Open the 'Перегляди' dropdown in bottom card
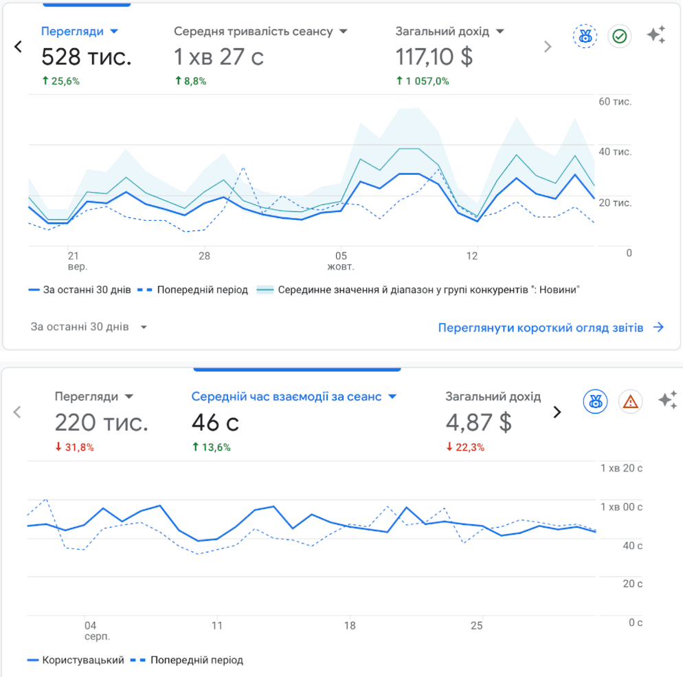The width and height of the screenshot is (683, 677). [128, 397]
